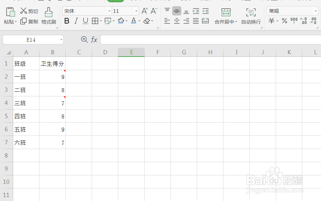Apply thousands separator 000 format
This screenshot has width=321, height=201.
coord(294,20)
